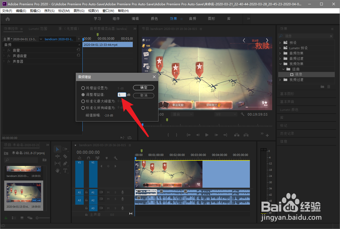Select the 标准化最大峰值为 radio button

click(x=83, y=101)
